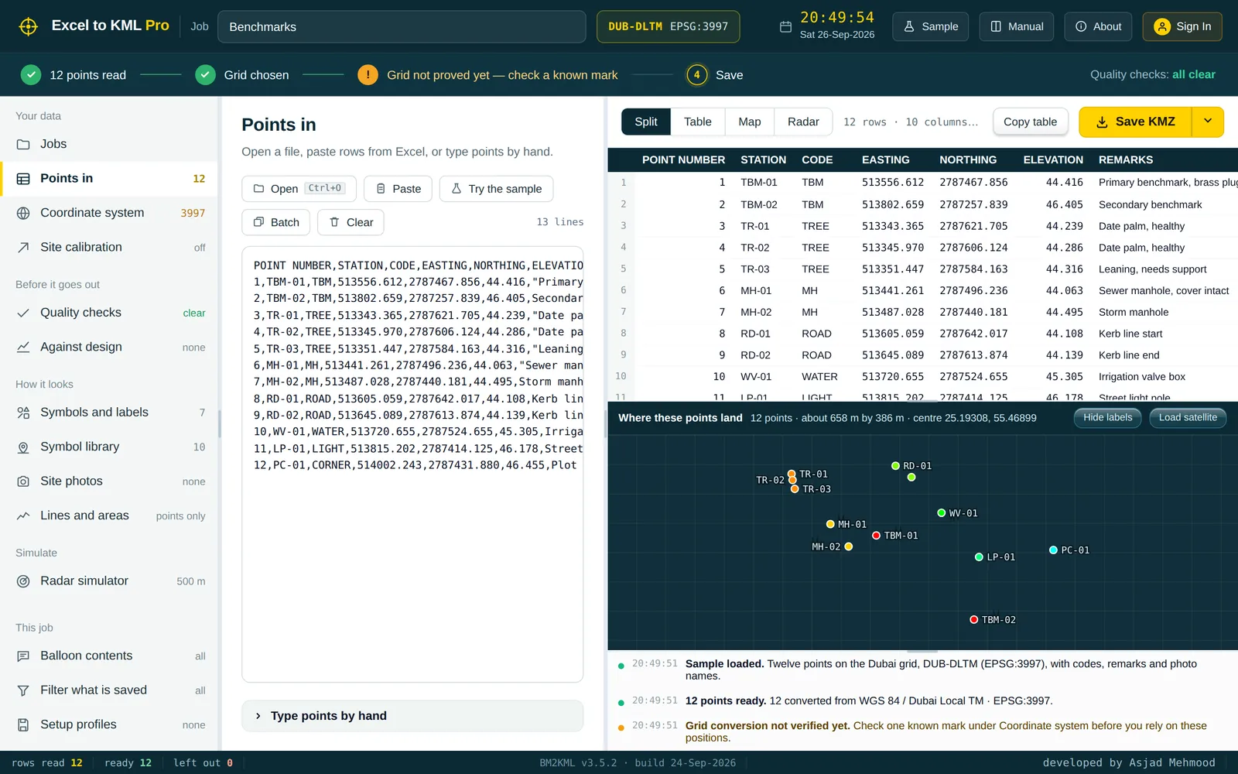
Task: Click station TBM-02 cell in table
Action: pos(758,204)
